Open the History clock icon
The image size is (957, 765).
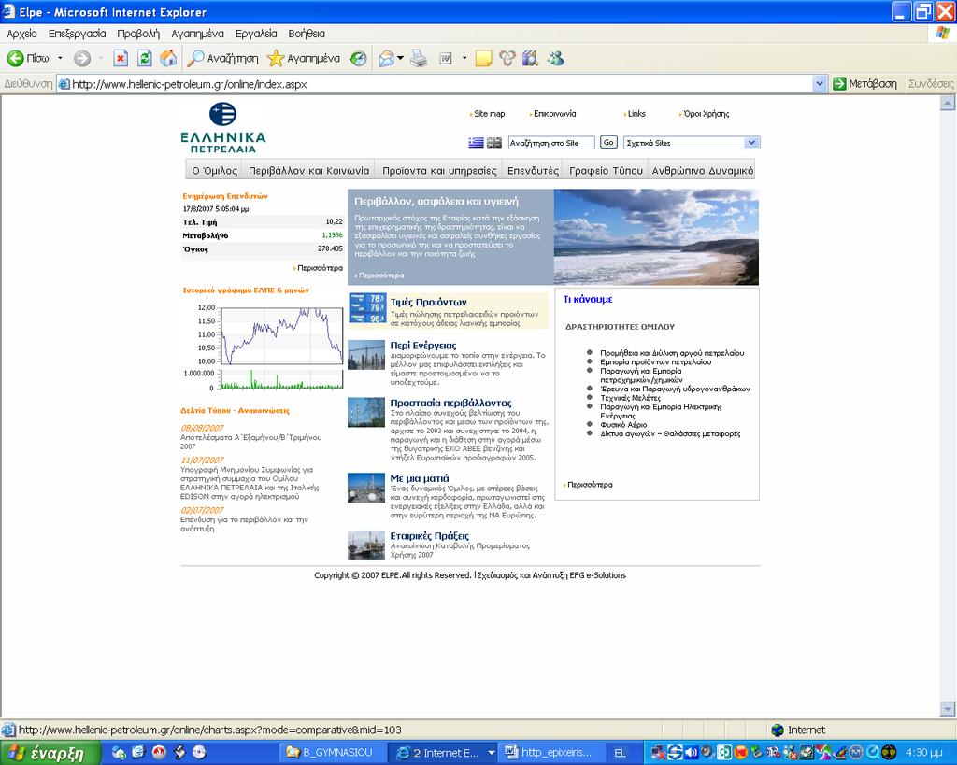(358, 59)
